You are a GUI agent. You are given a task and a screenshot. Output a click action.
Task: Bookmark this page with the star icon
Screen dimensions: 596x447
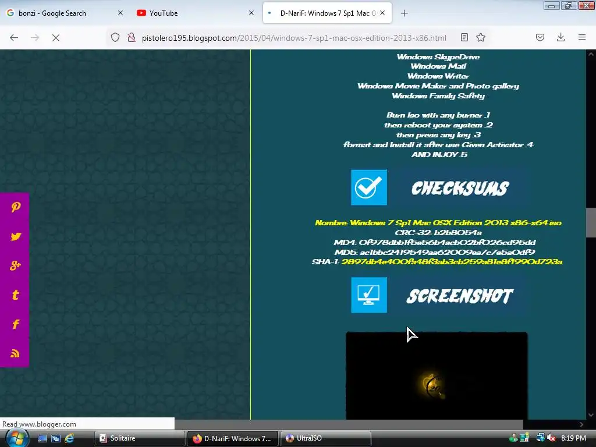point(481,37)
